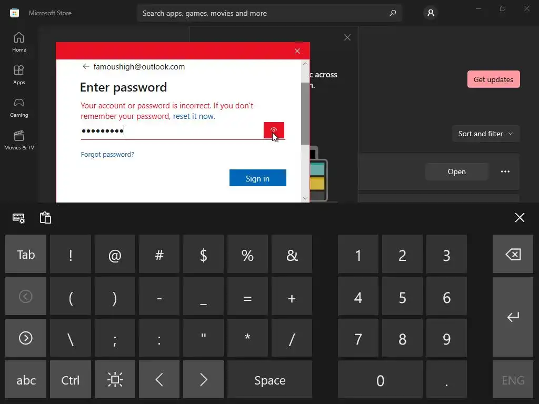This screenshot has height=404, width=539.
Task: Tap the forward slash key
Action: [x=292, y=338]
